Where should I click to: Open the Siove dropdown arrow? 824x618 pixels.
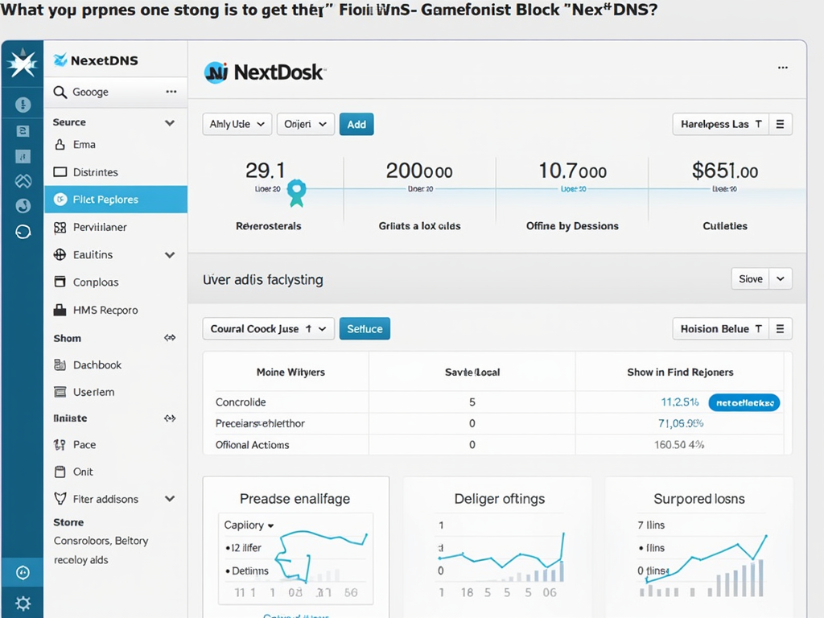[781, 279]
